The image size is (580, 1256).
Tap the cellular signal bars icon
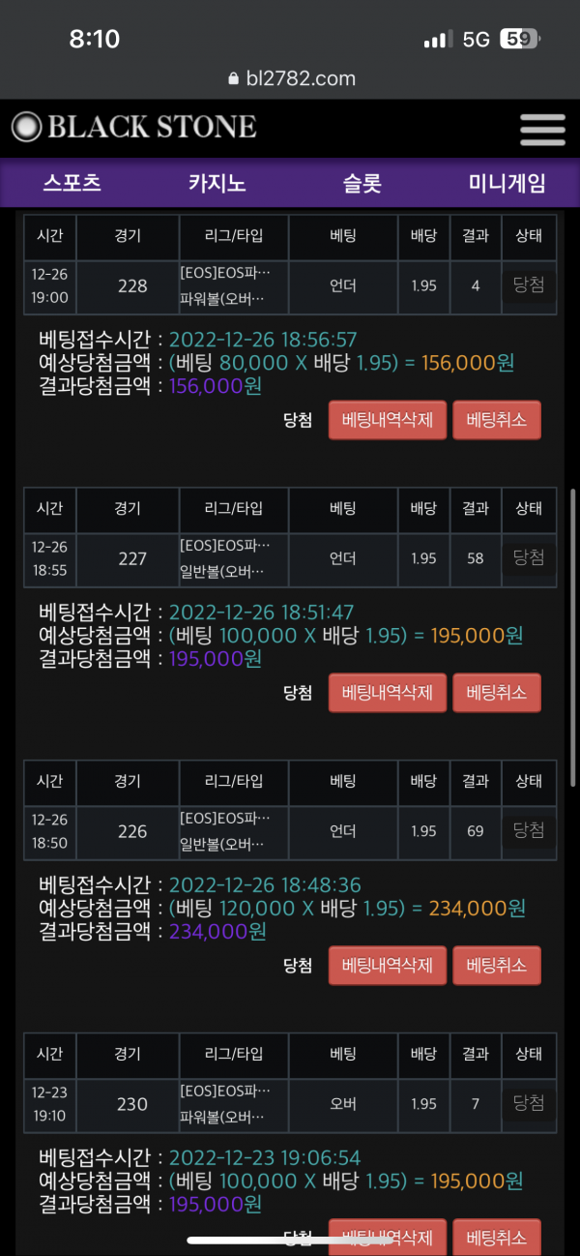tap(438, 40)
